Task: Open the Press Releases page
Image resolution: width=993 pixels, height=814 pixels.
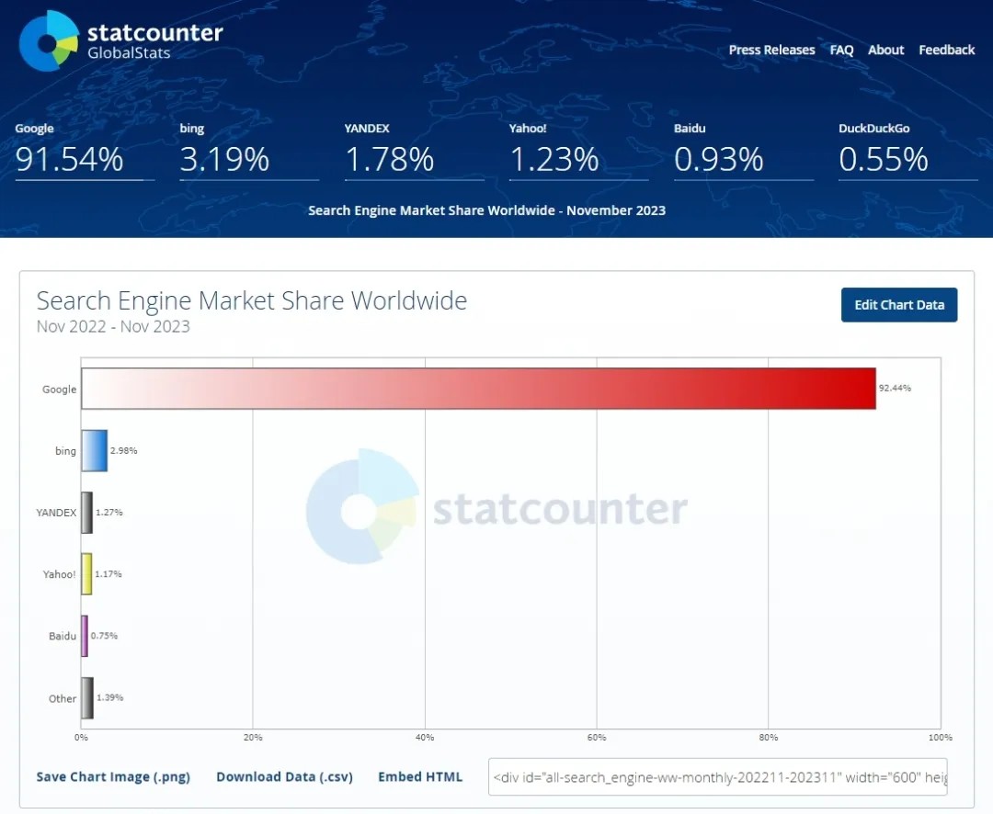Action: click(x=771, y=50)
